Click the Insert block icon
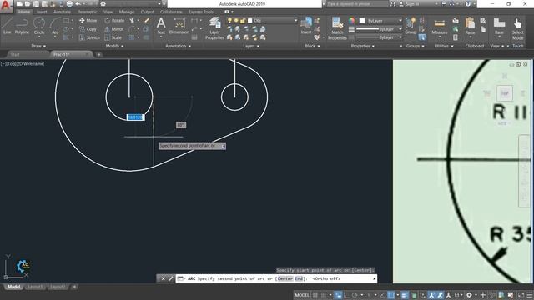The image size is (534, 300). coord(306,26)
